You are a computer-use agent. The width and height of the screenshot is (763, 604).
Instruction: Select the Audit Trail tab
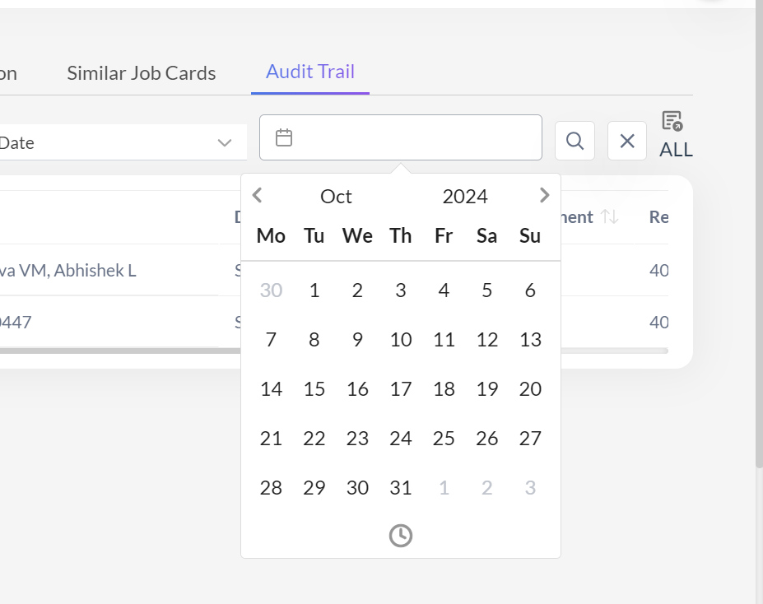[310, 72]
